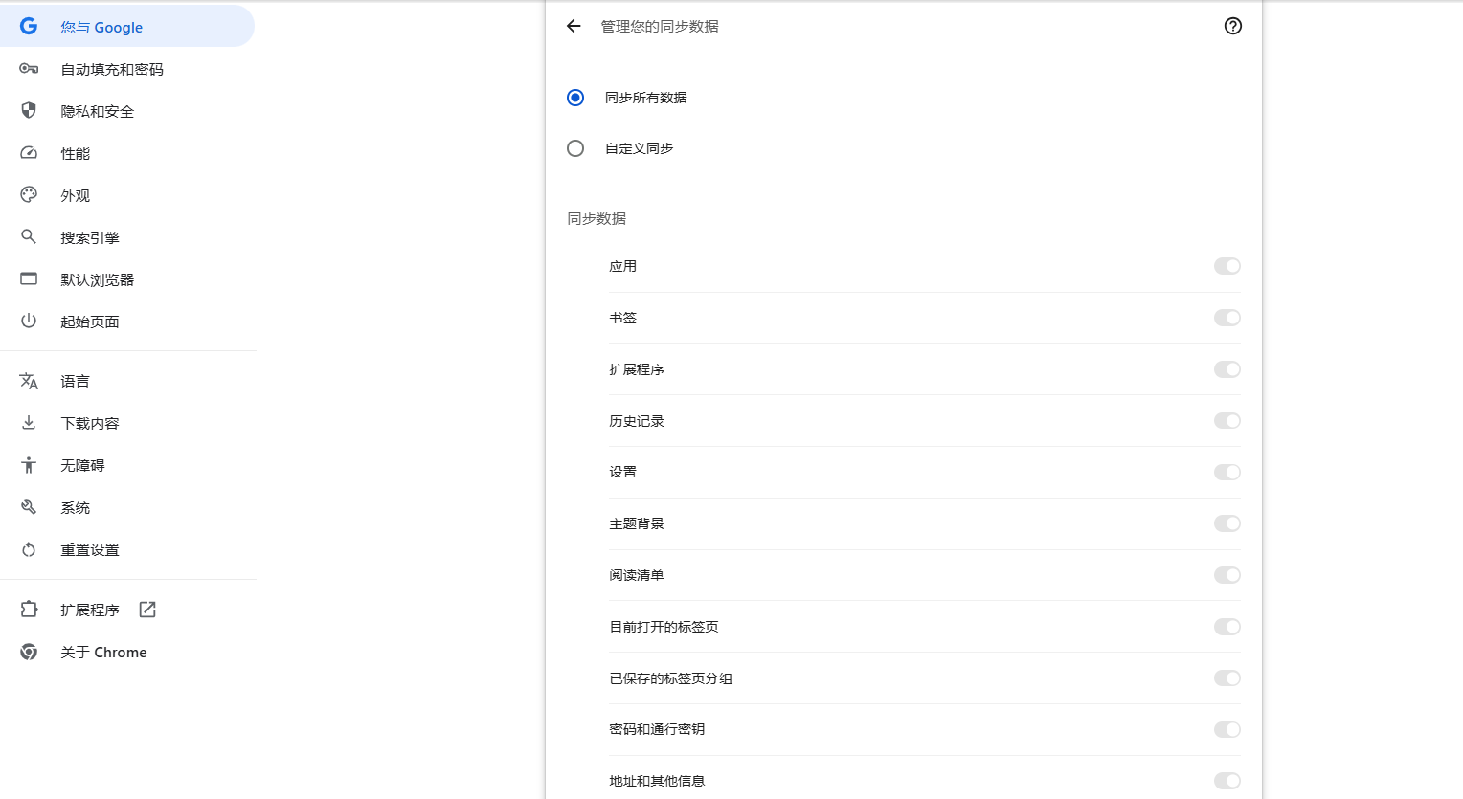Screen dimensions: 1463x799
Task: Click the accessibility figure icon for 无障碍
Action: click(x=29, y=465)
